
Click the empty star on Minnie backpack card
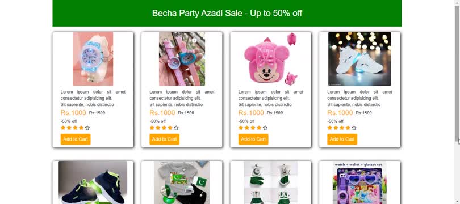click(x=265, y=128)
